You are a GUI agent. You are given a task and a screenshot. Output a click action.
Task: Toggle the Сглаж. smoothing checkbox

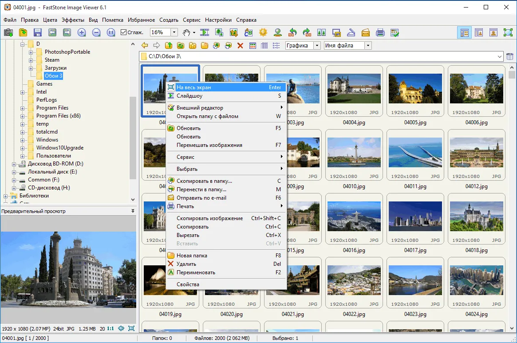[124, 32]
